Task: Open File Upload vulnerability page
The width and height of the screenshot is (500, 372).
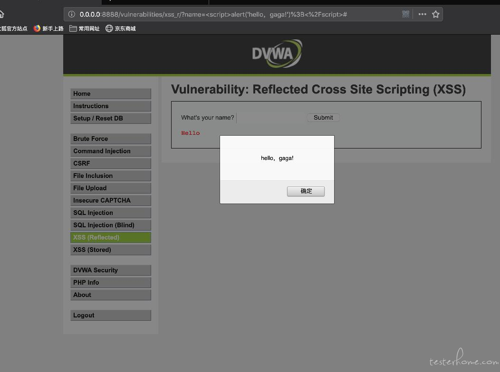Action: [111, 188]
